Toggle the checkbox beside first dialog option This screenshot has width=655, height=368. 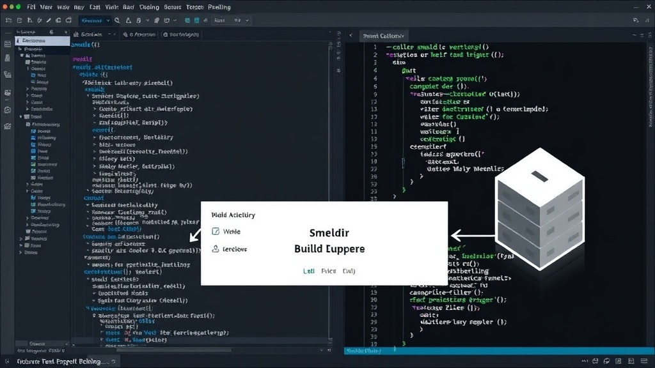[216, 231]
